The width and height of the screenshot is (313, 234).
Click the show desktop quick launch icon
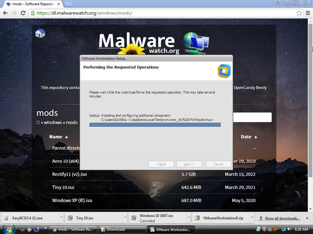click(37, 229)
